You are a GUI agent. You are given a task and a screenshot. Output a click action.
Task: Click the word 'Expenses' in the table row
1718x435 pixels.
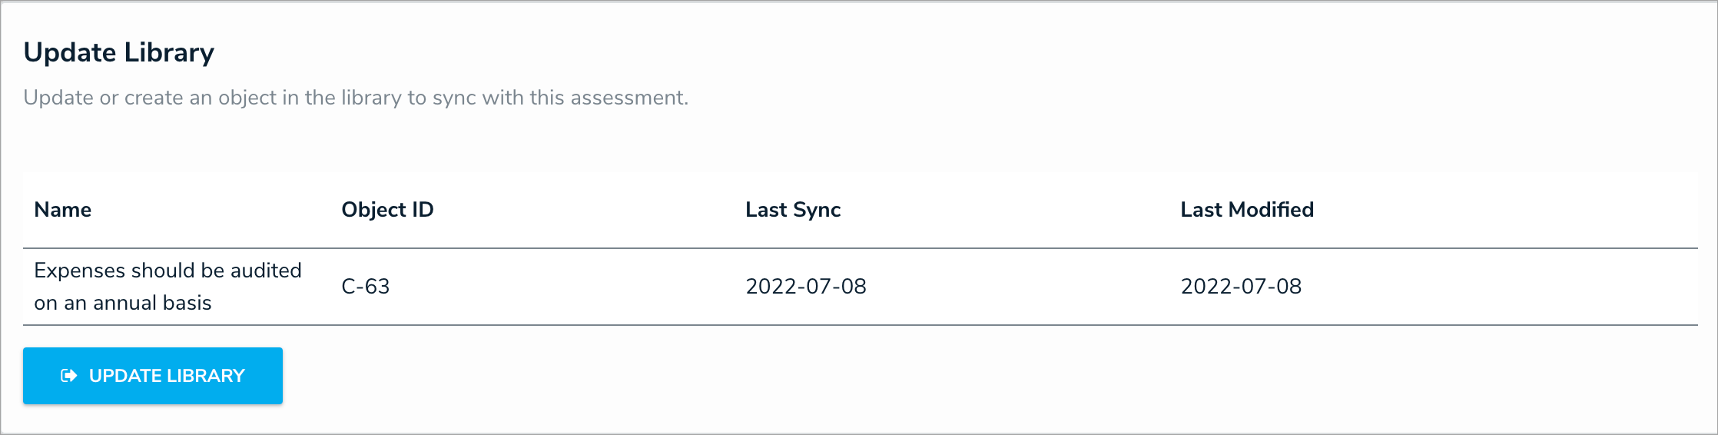(x=80, y=271)
